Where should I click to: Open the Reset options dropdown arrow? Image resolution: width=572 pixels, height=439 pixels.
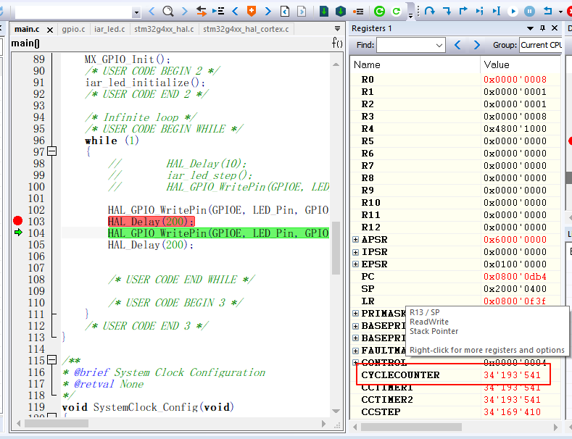point(560,12)
